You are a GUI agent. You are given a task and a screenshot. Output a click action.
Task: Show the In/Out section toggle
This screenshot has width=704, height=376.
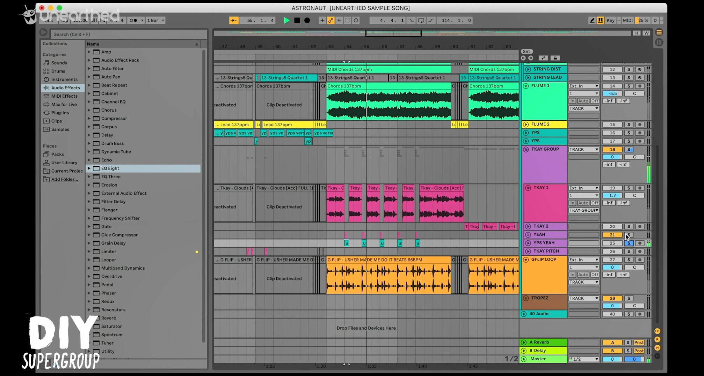coord(657,331)
